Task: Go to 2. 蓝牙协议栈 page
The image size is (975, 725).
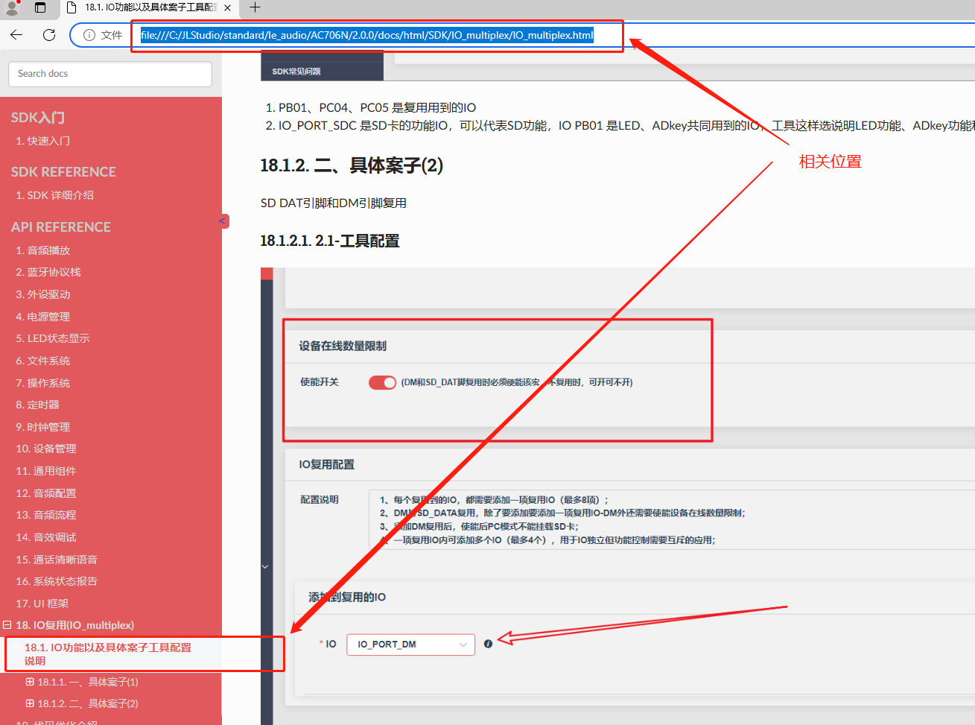Action: (x=48, y=272)
